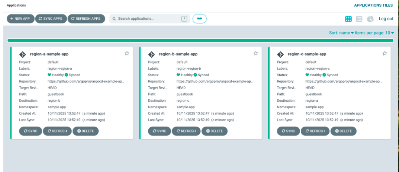Toggle the filter pill beside the search box
This screenshot has width=399, height=172.
pos(199,19)
